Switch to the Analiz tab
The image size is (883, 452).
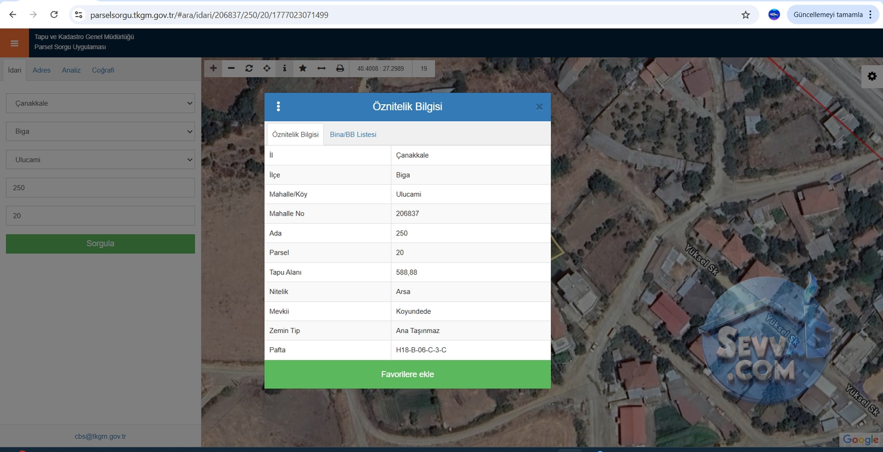coord(71,70)
